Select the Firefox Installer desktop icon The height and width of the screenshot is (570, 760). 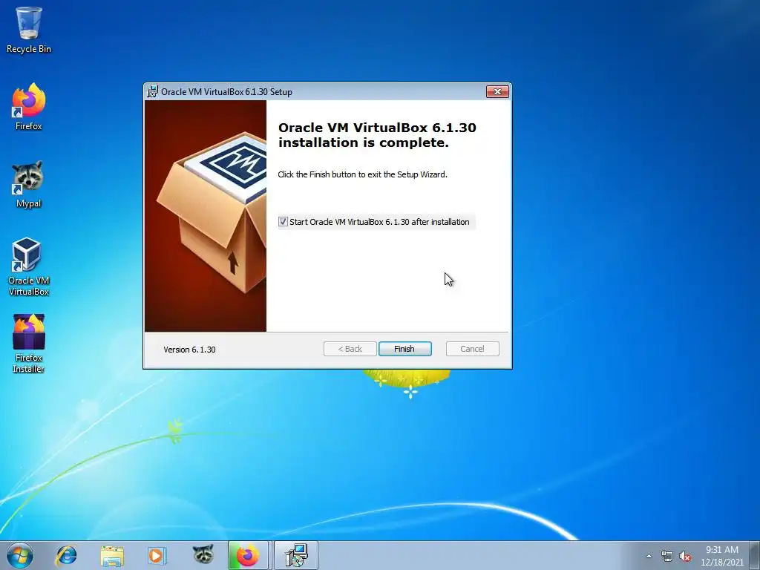pos(29,344)
